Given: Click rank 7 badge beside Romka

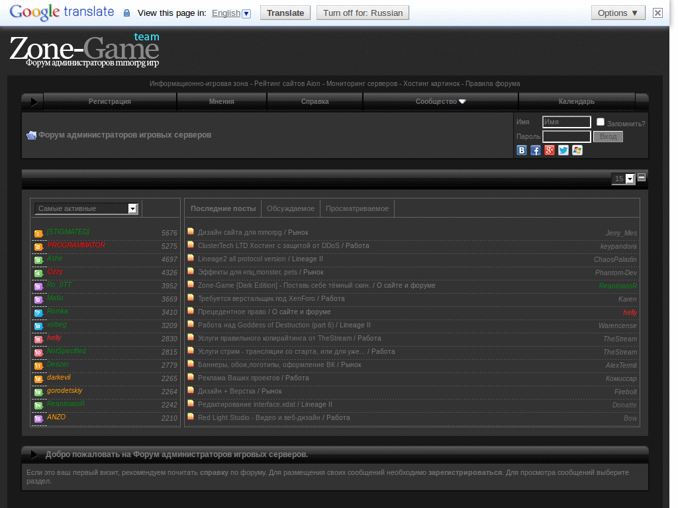Looking at the screenshot, I should tap(38, 313).
